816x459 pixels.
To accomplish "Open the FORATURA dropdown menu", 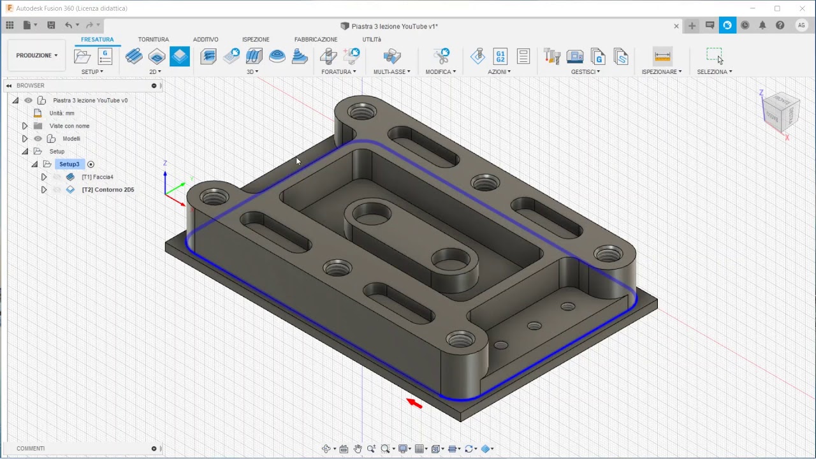I will [339, 71].
